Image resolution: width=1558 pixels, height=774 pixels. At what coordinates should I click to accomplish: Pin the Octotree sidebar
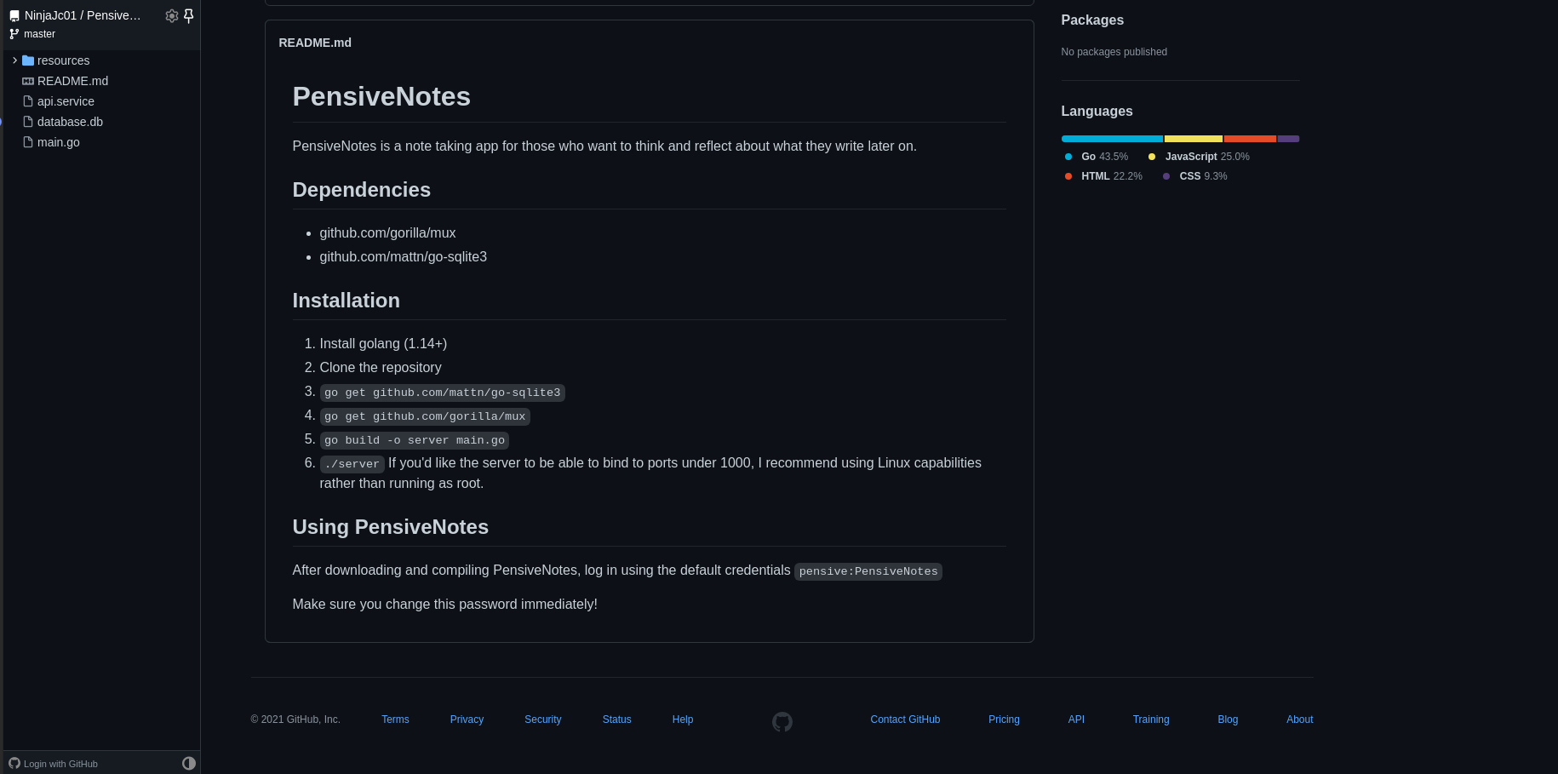[x=189, y=15]
